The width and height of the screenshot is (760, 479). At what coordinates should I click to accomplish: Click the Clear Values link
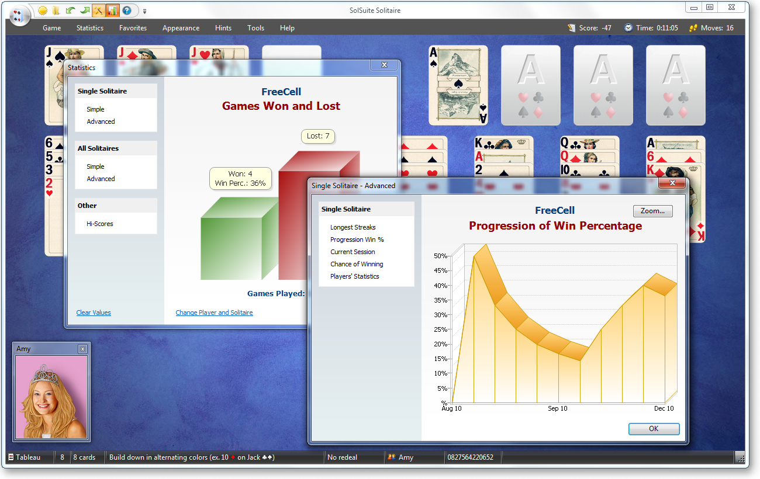click(94, 313)
